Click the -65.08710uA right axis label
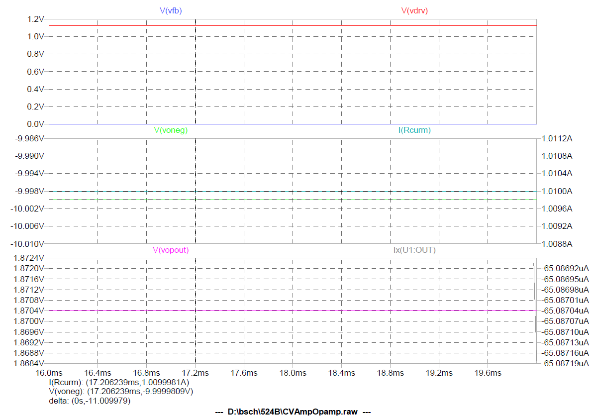The image size is (597, 418). point(565,331)
